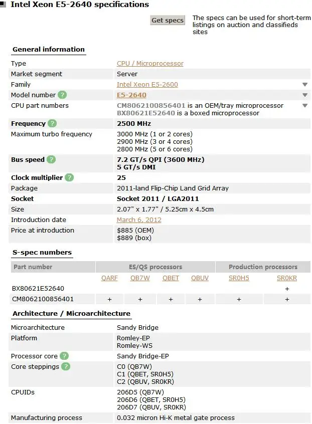Expand the CPU part numbers arrow
The image size is (312, 424).
point(304,106)
